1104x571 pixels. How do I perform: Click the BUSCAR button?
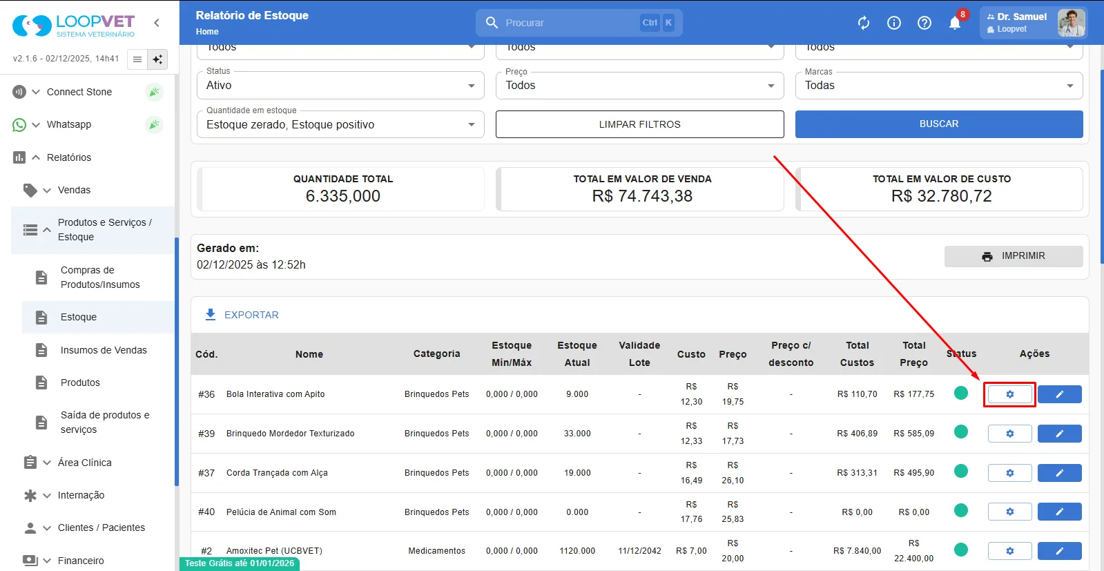coord(939,124)
